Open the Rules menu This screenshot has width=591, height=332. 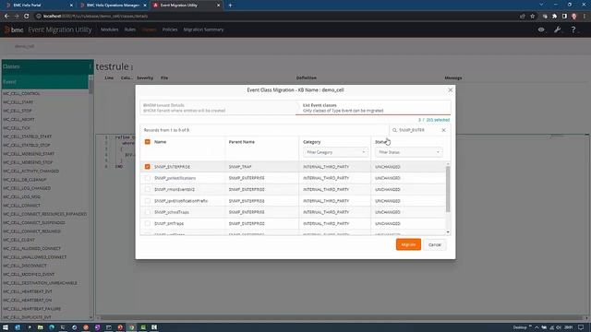coord(130,30)
